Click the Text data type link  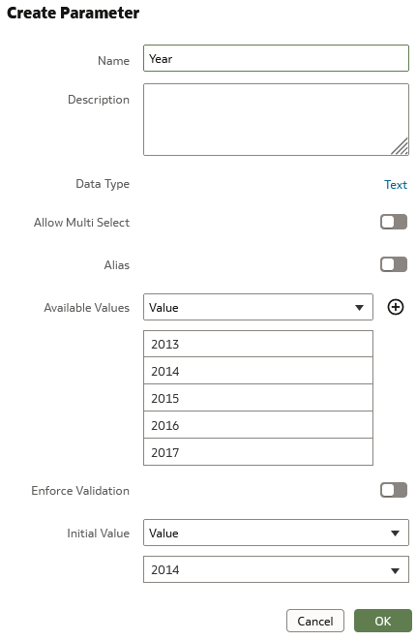[395, 185]
